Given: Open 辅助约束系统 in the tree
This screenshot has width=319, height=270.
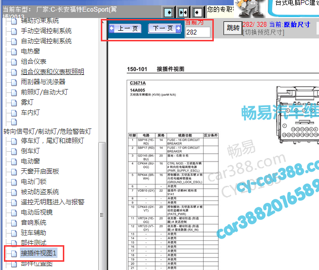Looking at the screenshot, I should pos(40,21).
